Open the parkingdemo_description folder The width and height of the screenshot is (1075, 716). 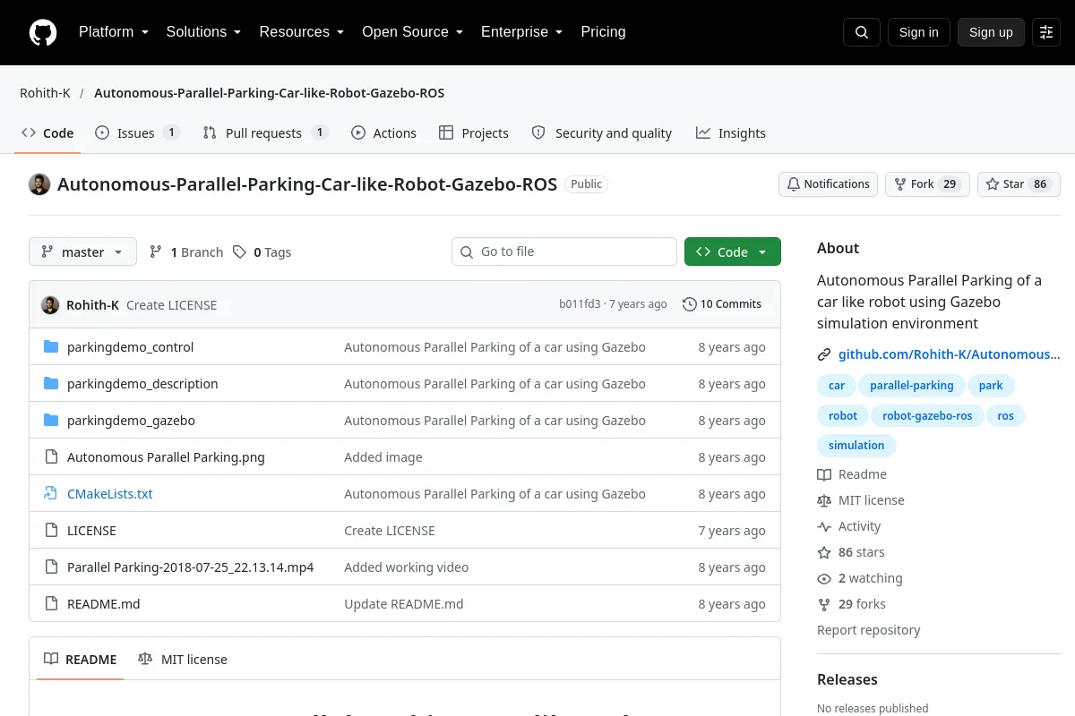[x=142, y=384]
